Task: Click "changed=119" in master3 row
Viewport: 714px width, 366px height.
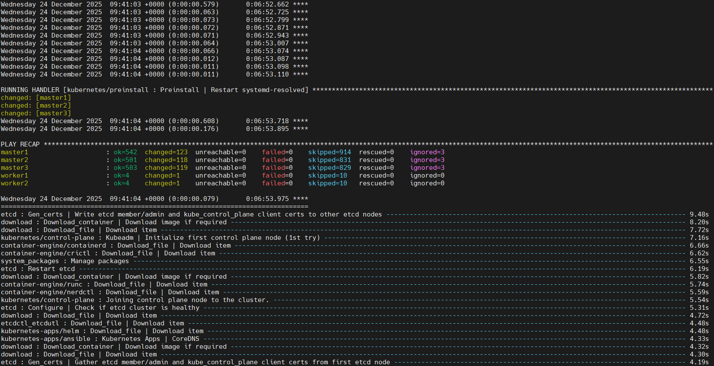Action: (x=166, y=168)
